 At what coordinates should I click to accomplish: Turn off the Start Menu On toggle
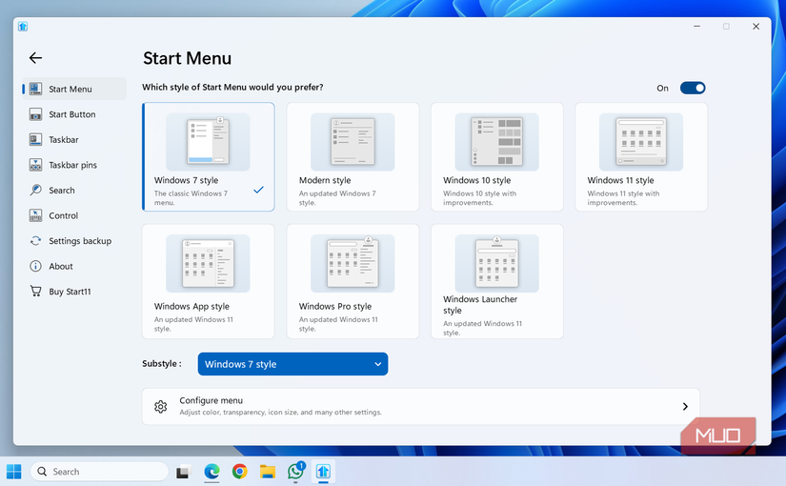(x=693, y=88)
